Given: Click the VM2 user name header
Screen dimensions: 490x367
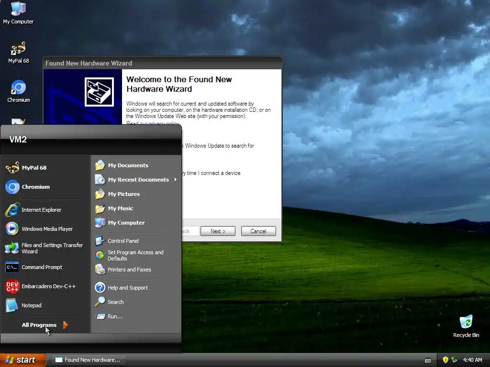Looking at the screenshot, I should [18, 140].
